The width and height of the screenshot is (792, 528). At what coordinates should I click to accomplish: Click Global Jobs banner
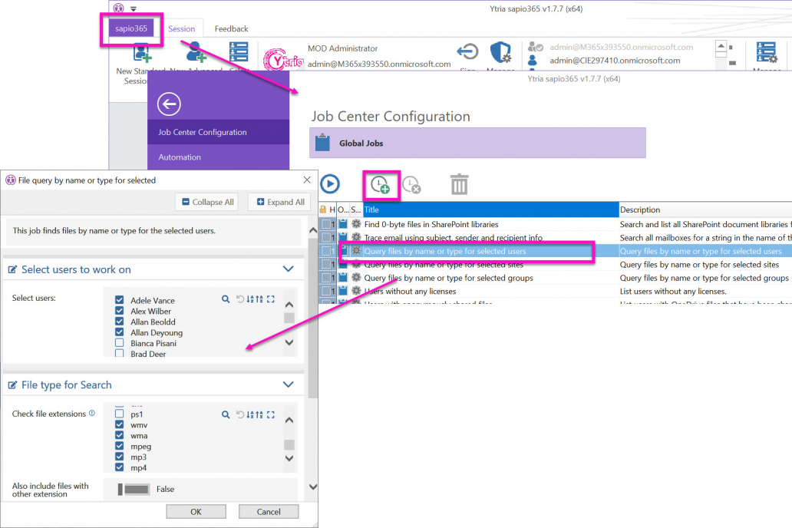477,143
